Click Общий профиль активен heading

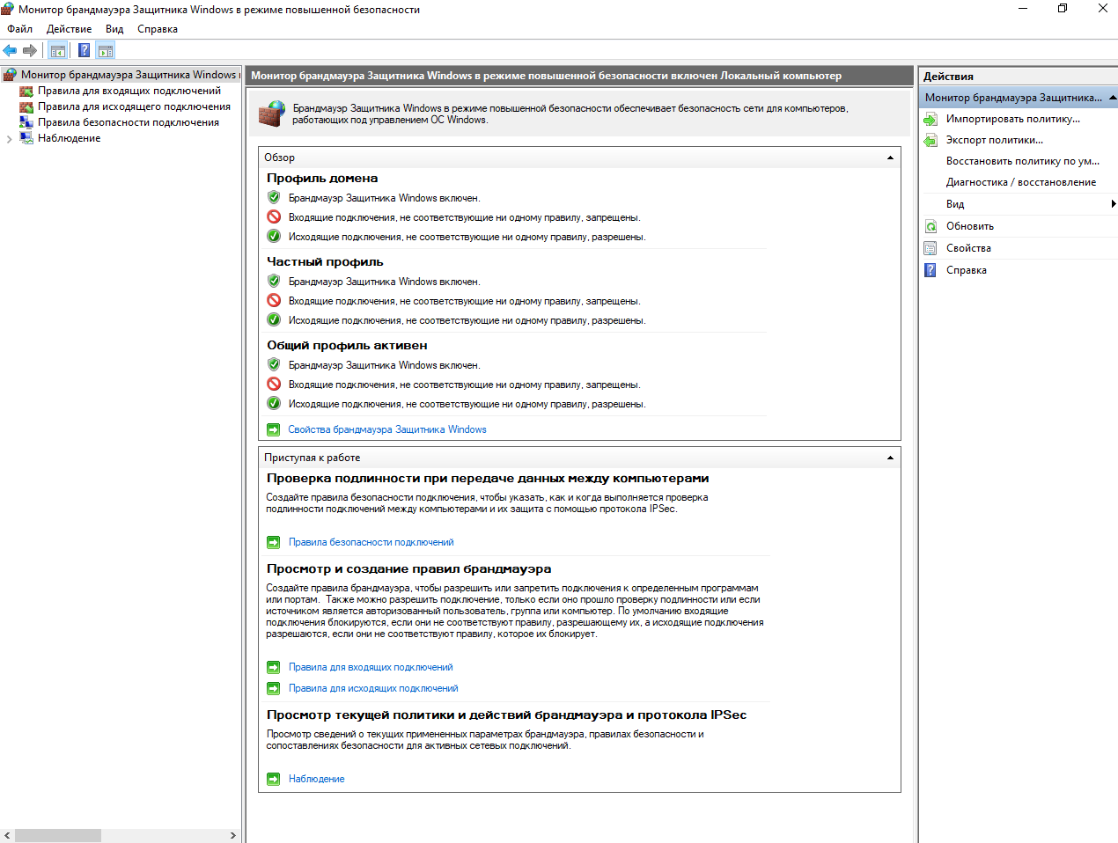coord(347,345)
